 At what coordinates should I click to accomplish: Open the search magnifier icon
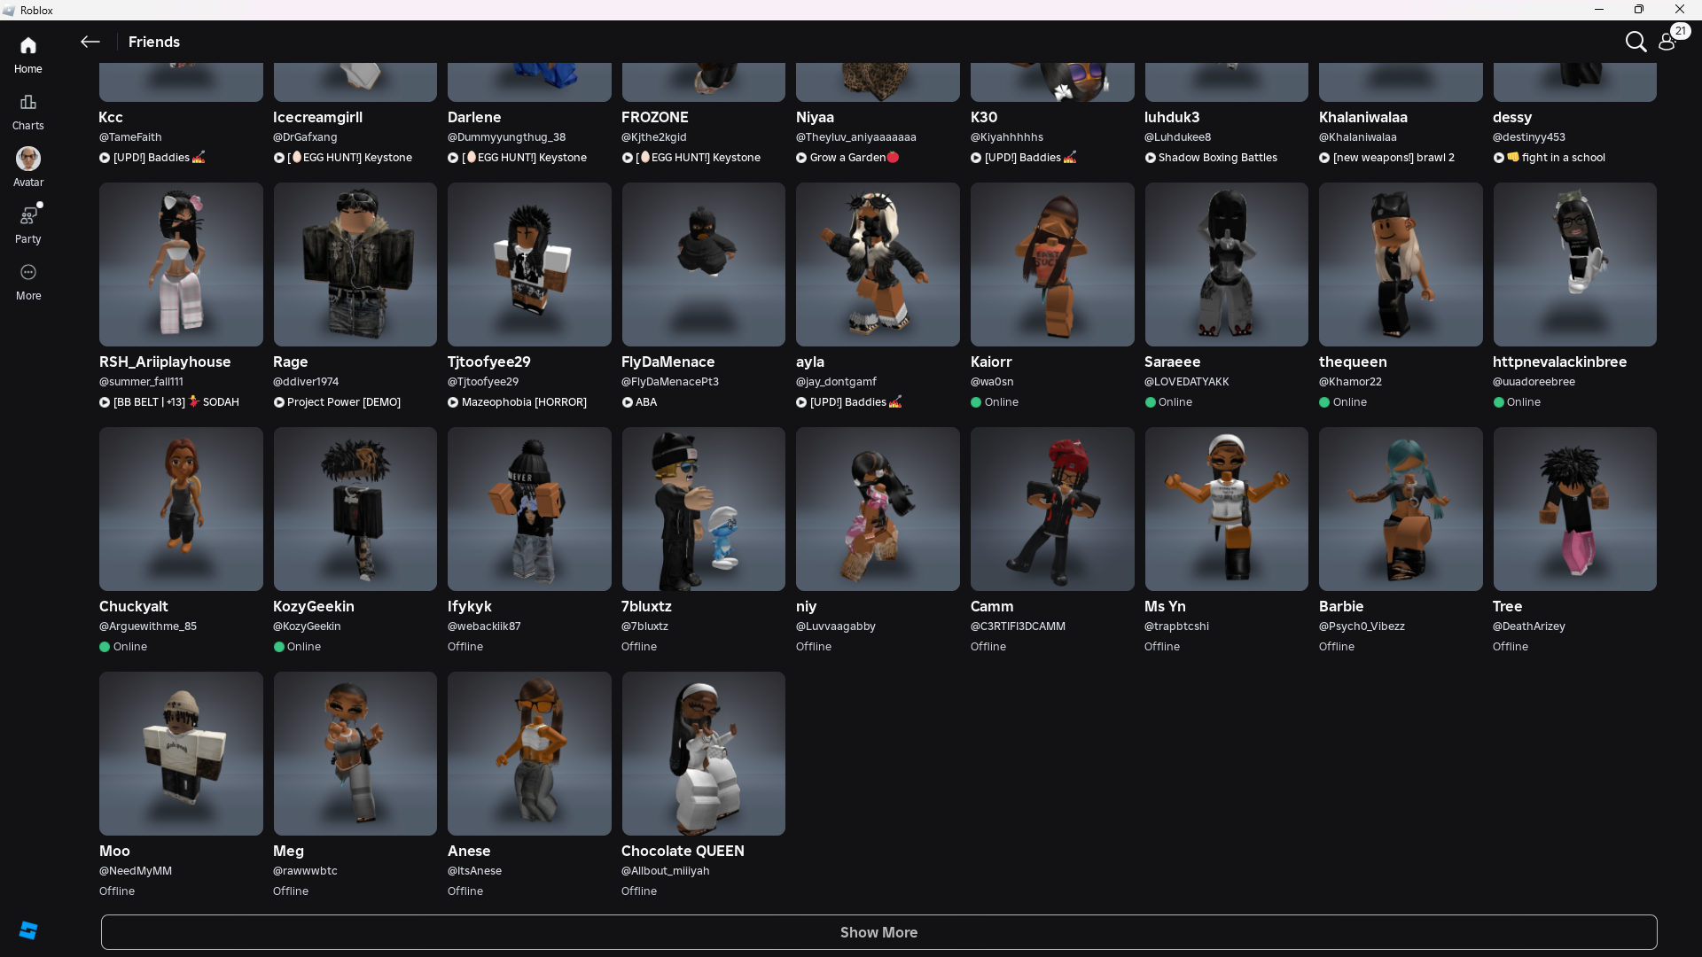tap(1636, 42)
